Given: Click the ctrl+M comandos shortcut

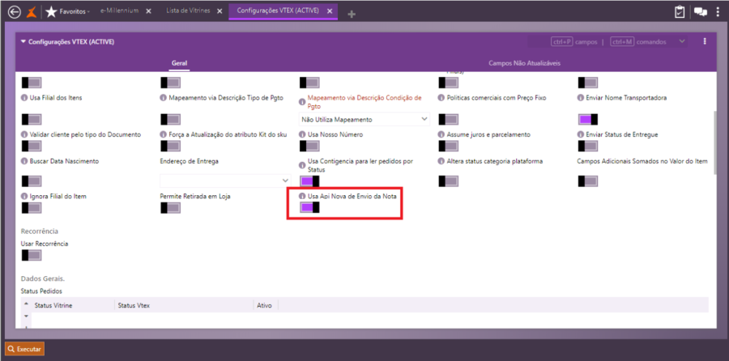Looking at the screenshot, I should (638, 42).
